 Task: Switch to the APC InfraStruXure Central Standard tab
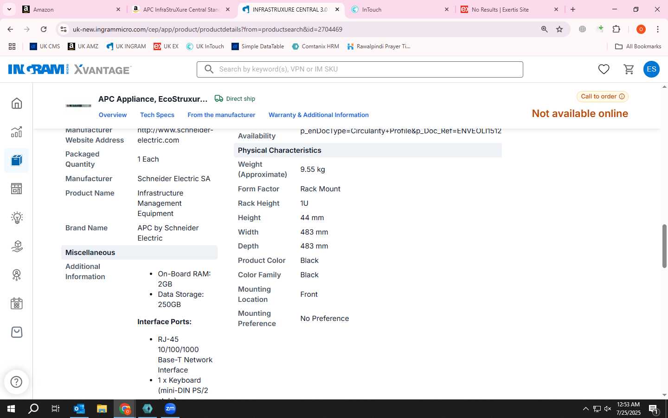click(180, 9)
